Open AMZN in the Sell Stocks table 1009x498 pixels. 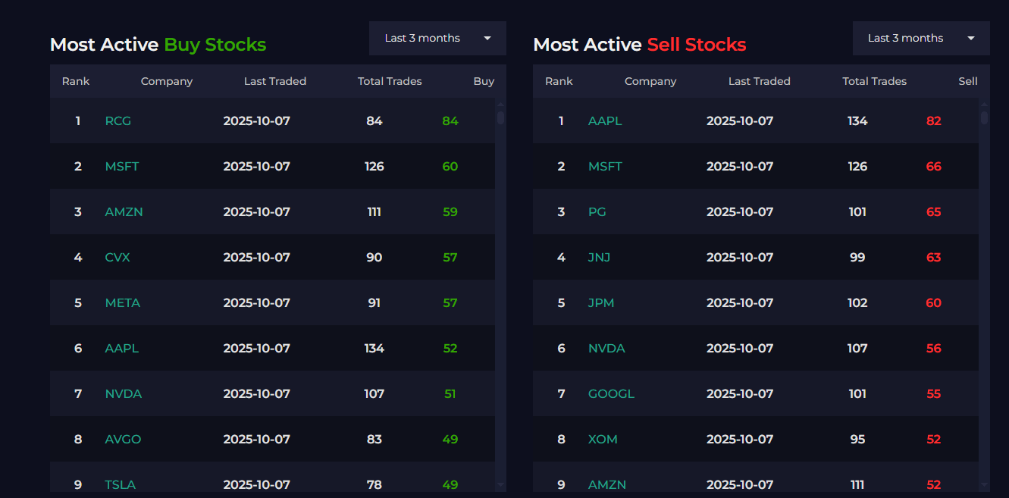click(607, 484)
